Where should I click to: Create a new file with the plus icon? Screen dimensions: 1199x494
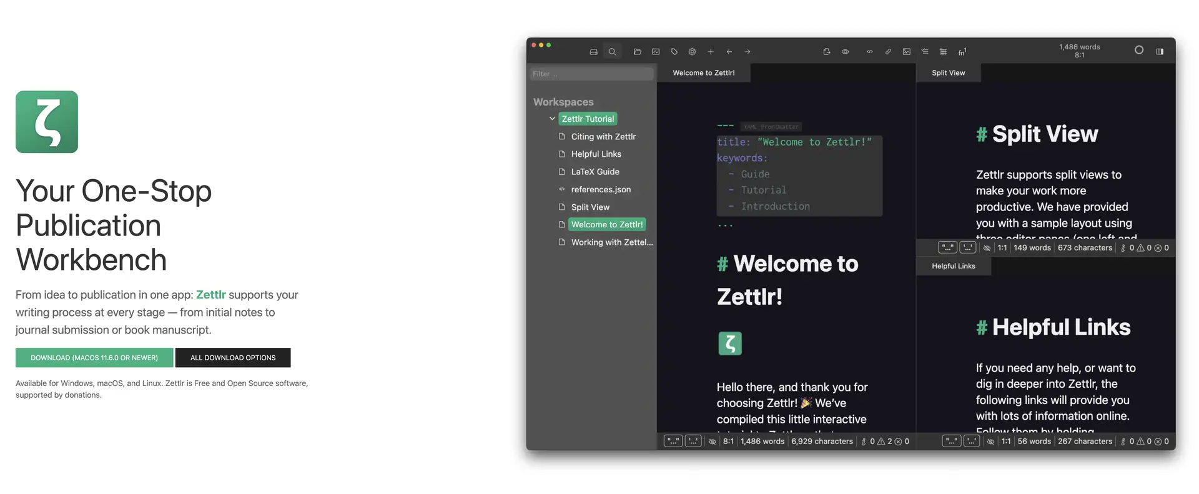tap(711, 52)
